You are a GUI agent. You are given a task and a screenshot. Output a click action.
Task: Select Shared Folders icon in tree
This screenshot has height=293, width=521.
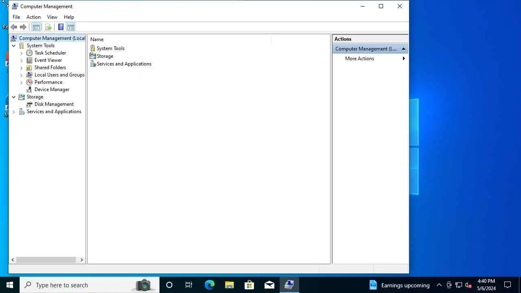coord(29,68)
